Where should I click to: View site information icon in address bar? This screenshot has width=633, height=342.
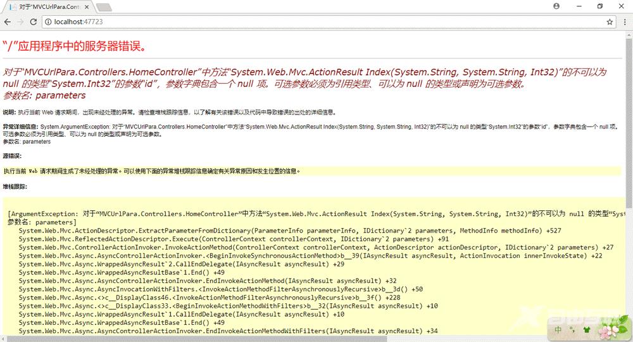pyautogui.click(x=48, y=22)
